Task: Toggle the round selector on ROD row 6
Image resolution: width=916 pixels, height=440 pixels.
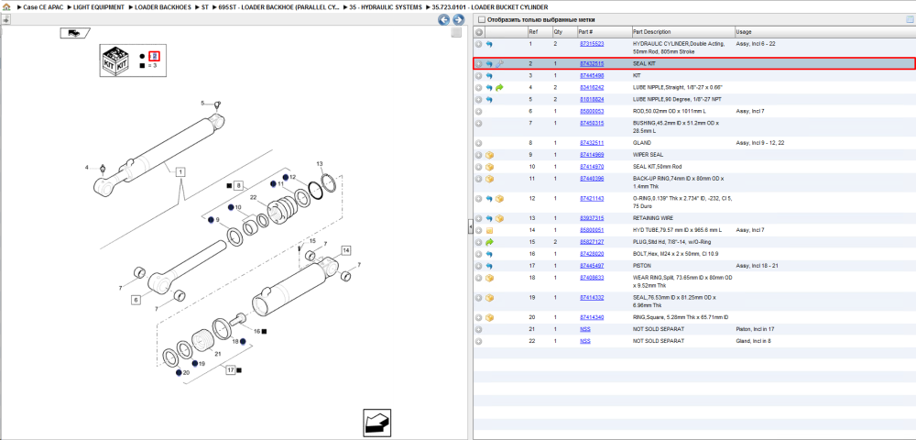Action: coord(478,111)
